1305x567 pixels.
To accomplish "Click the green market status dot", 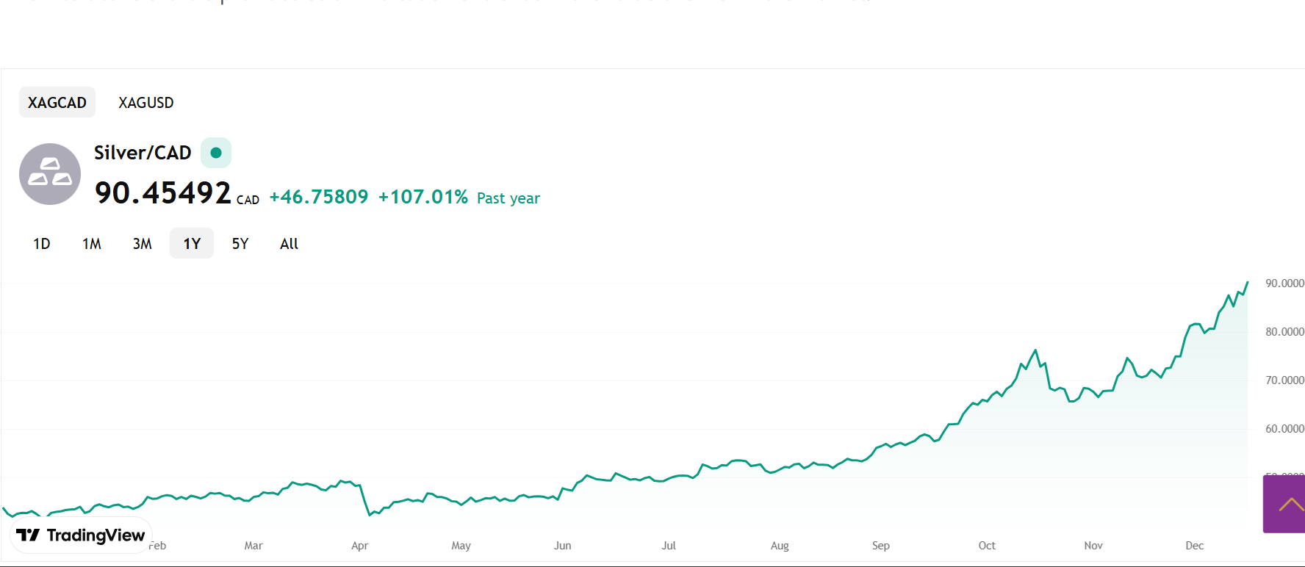I will click(x=216, y=153).
